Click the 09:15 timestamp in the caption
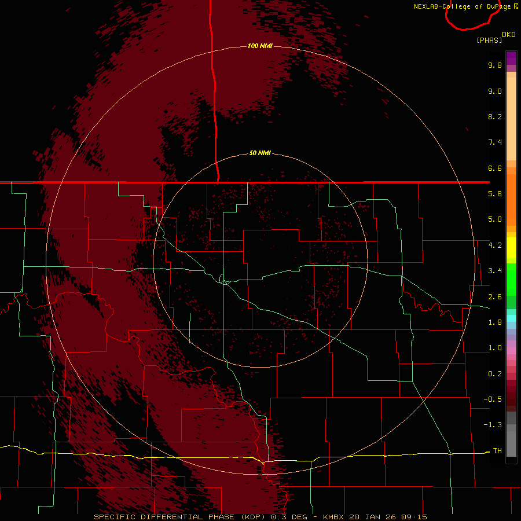The width and height of the screenshot is (521, 521). click(x=414, y=517)
